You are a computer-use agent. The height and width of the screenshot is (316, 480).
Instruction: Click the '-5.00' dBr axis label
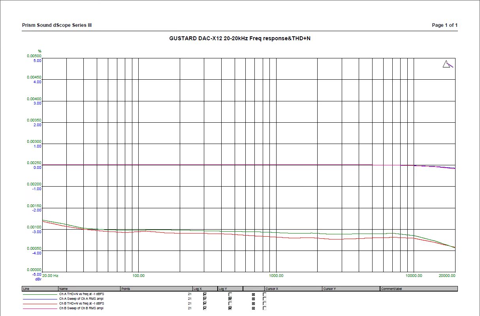pos(37,274)
